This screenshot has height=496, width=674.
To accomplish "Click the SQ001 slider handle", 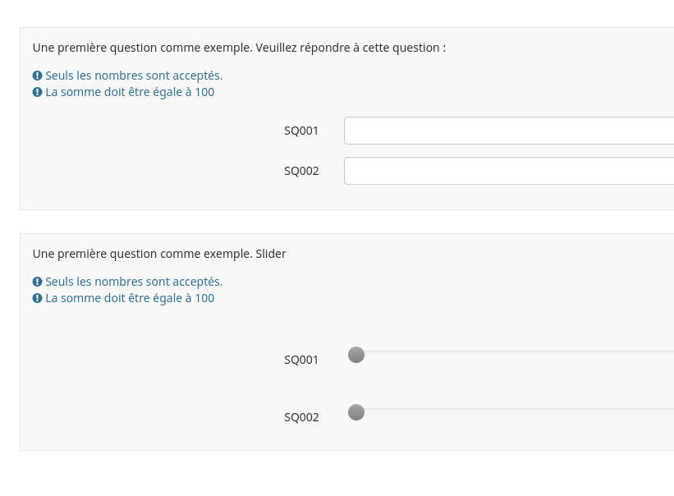I will point(356,355).
